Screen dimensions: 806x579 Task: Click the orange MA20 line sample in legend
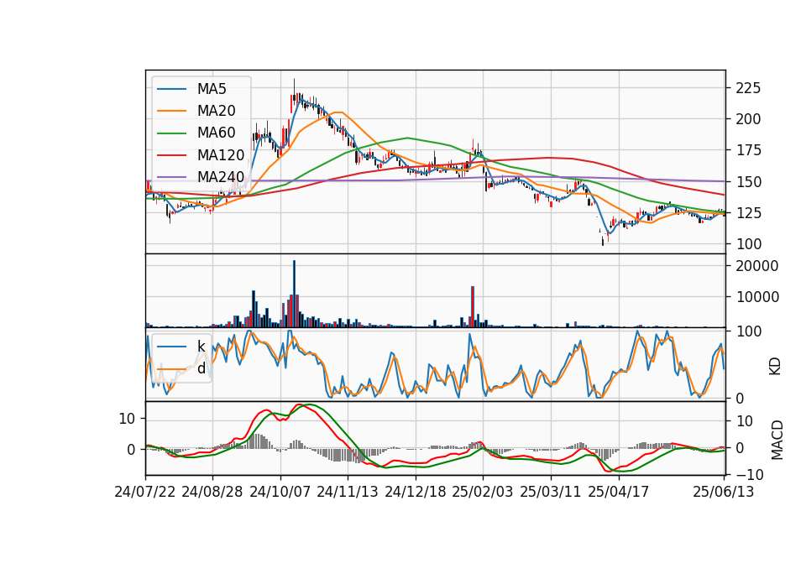(x=171, y=111)
